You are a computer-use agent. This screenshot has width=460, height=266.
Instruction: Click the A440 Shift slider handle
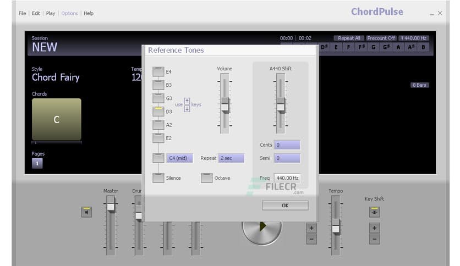(x=281, y=105)
